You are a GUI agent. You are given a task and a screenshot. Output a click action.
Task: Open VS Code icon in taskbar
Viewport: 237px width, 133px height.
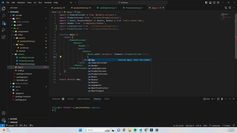[141, 130]
